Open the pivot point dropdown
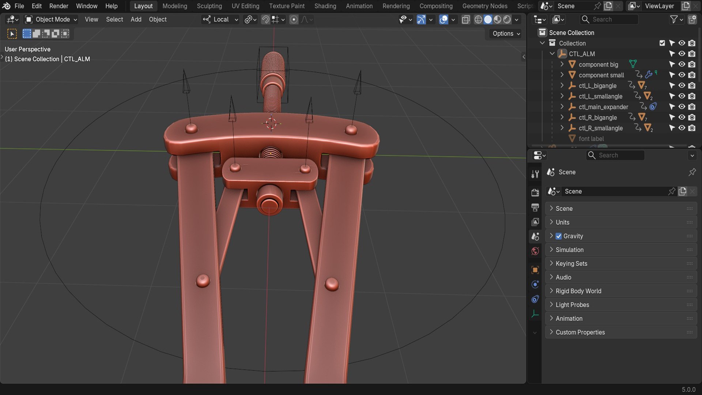702x395 pixels. (250, 19)
